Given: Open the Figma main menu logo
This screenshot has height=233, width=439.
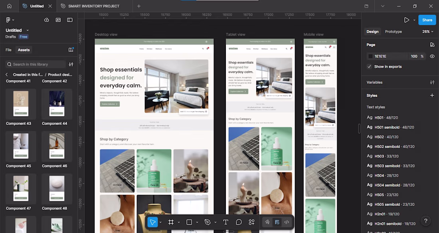Looking at the screenshot, I should (8, 20).
